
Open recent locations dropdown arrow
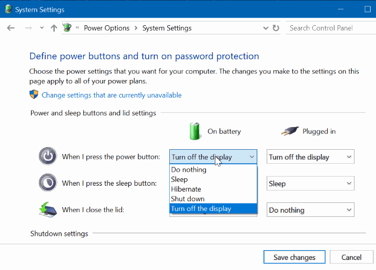coord(42,28)
